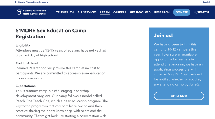Viewport: 215px width, 119px height.
Task: Switch language to Español
Action: pos(206,2)
